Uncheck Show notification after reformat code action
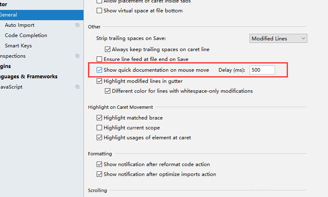The height and width of the screenshot is (197, 328). point(99,164)
